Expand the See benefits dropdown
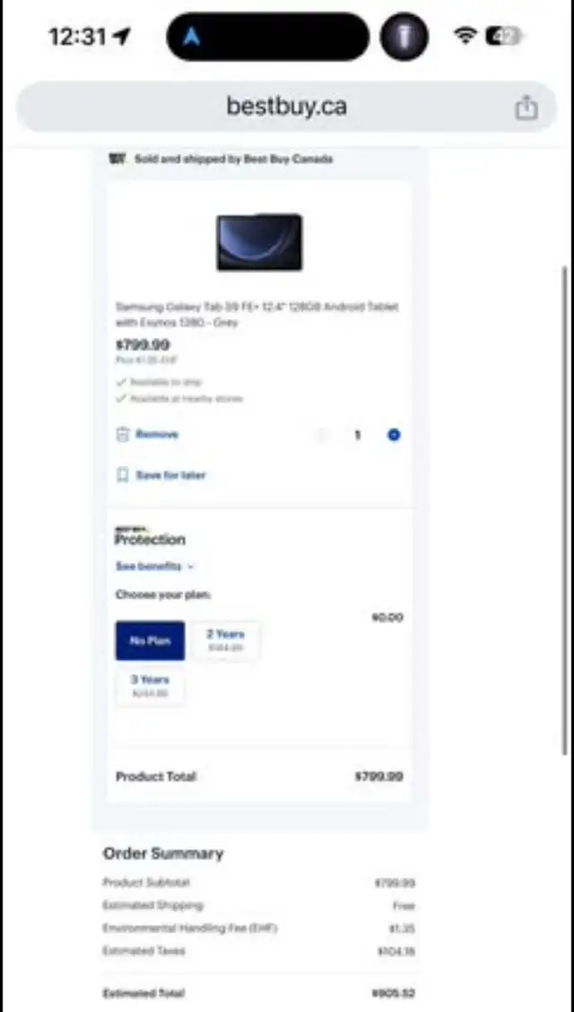 (154, 566)
